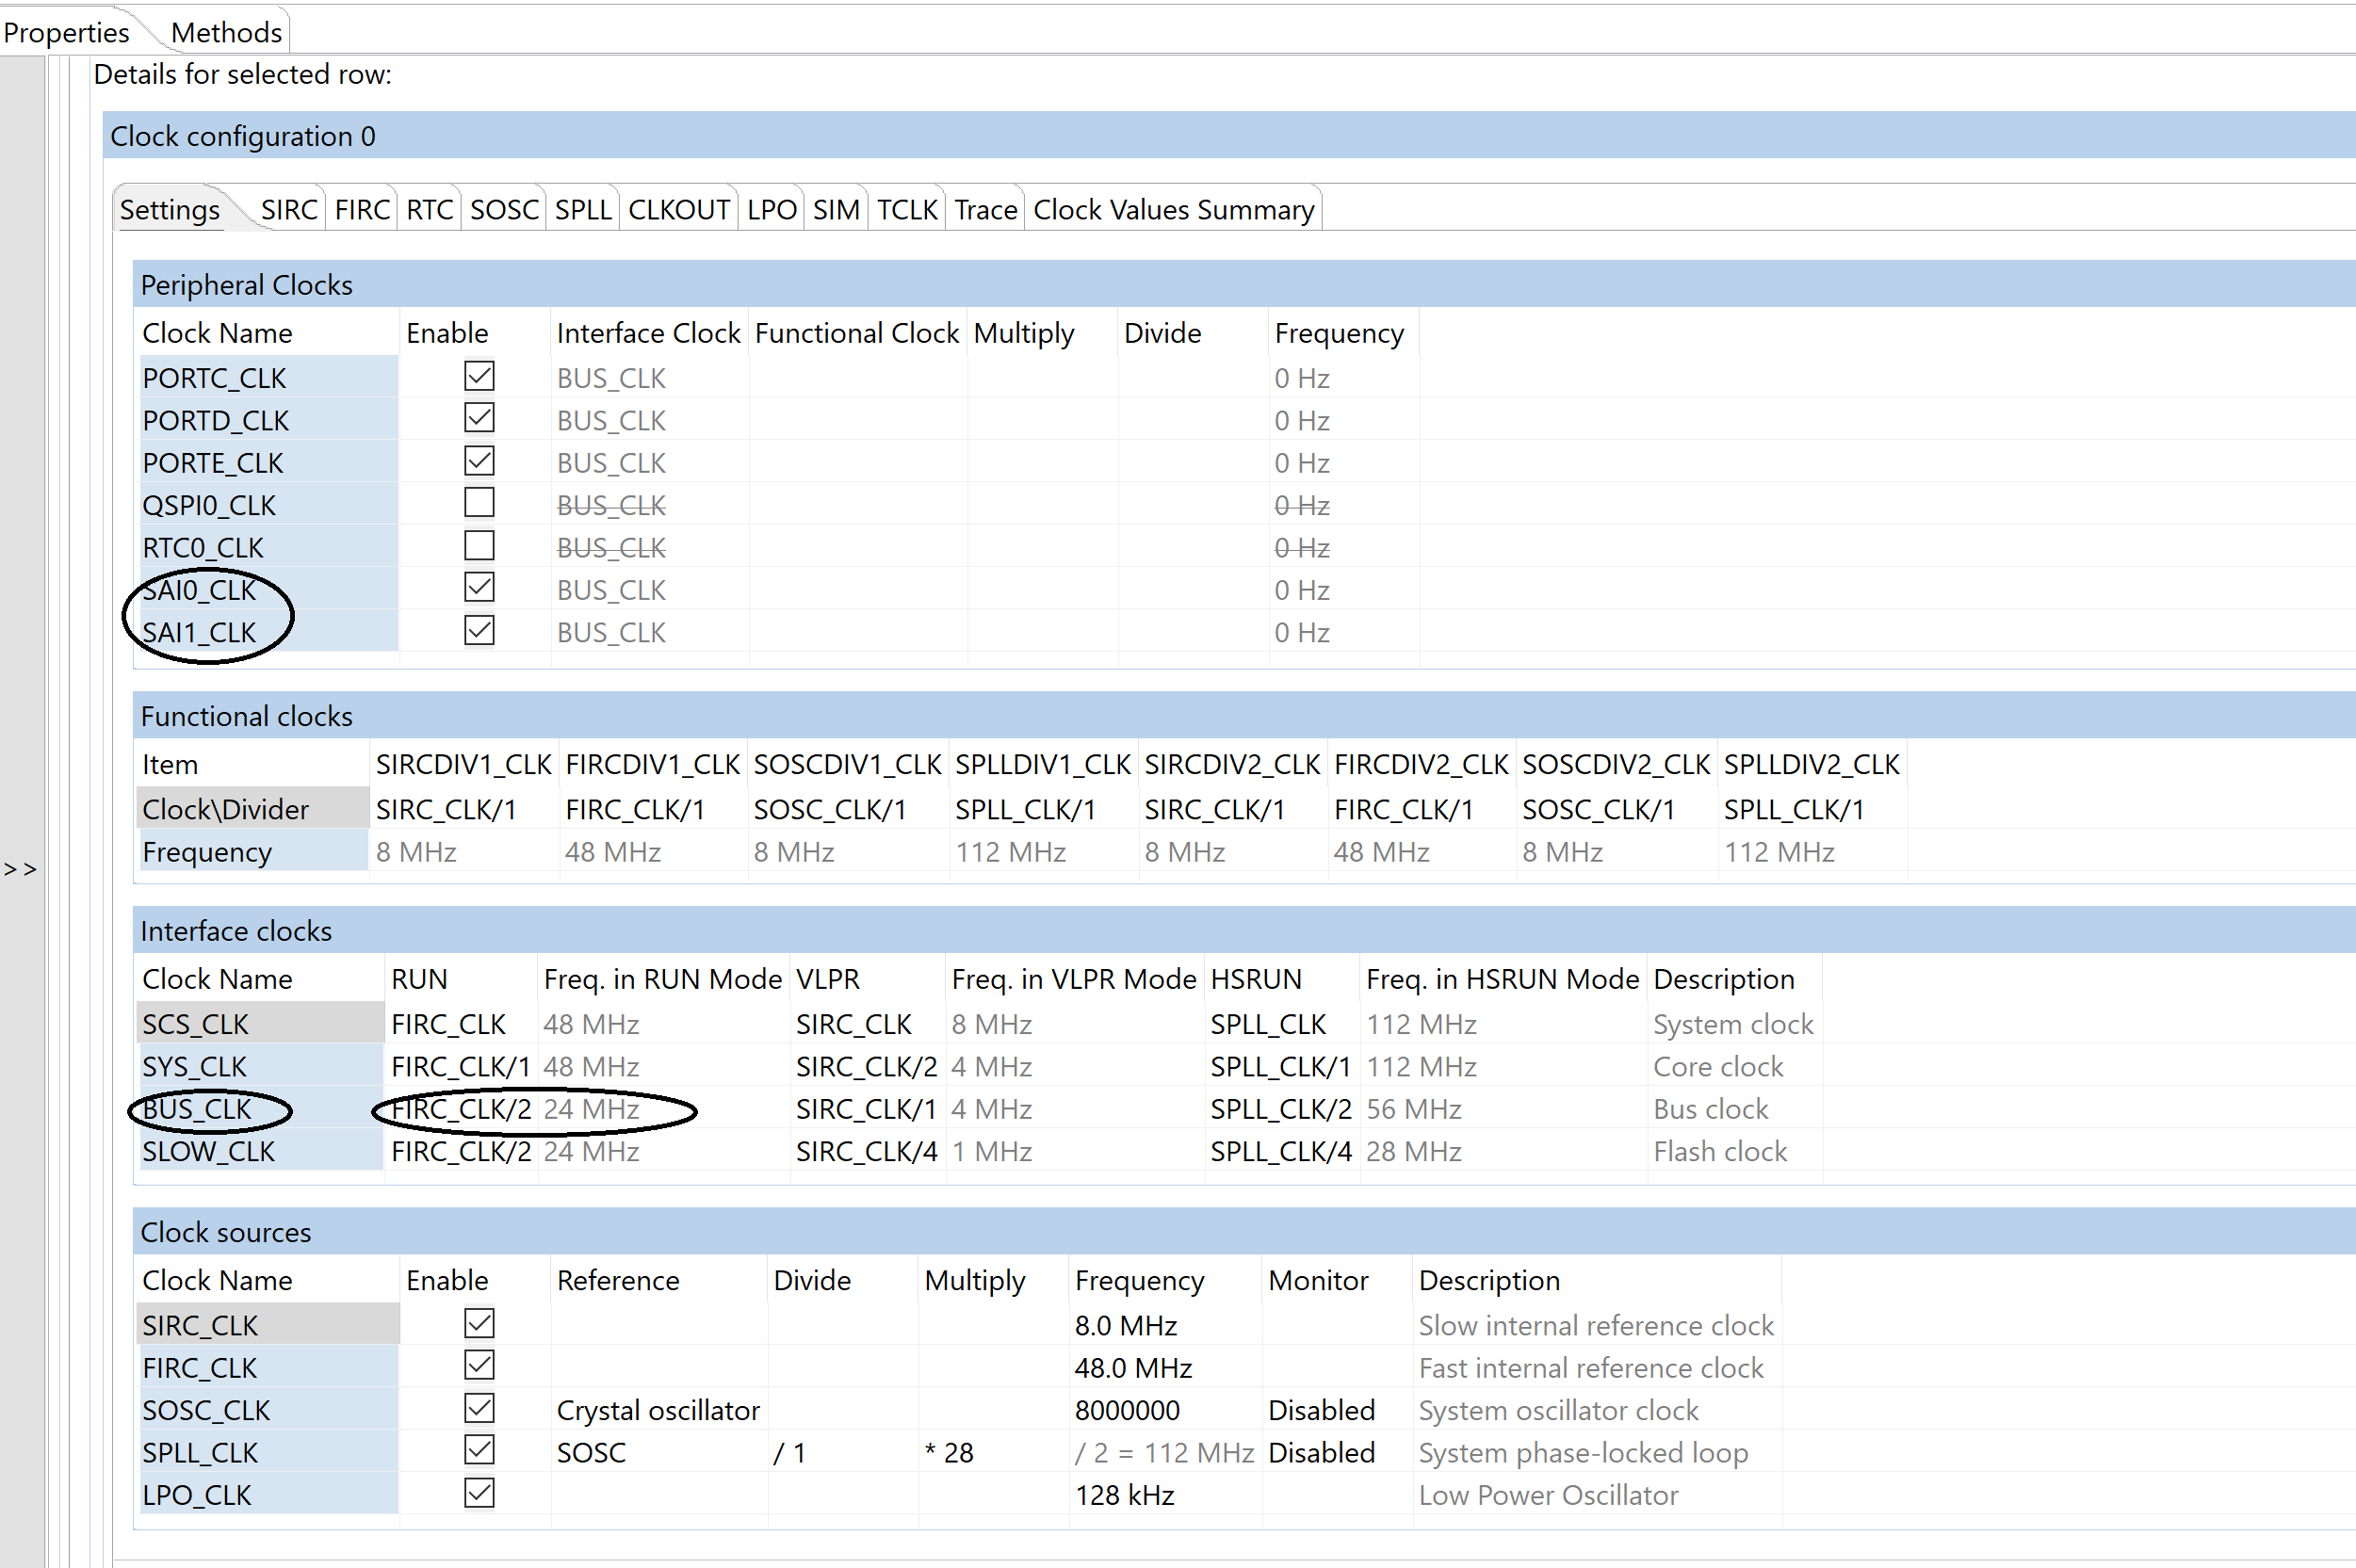Select SIRCDIV1_CLK divider SIRC_CLK/1 cell

[446, 809]
